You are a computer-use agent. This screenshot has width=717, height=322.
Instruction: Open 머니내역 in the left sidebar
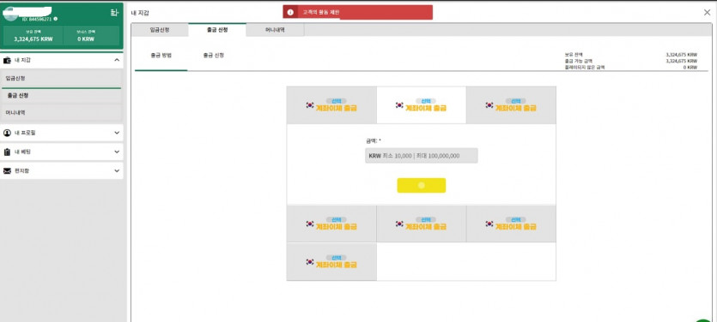[61, 112]
